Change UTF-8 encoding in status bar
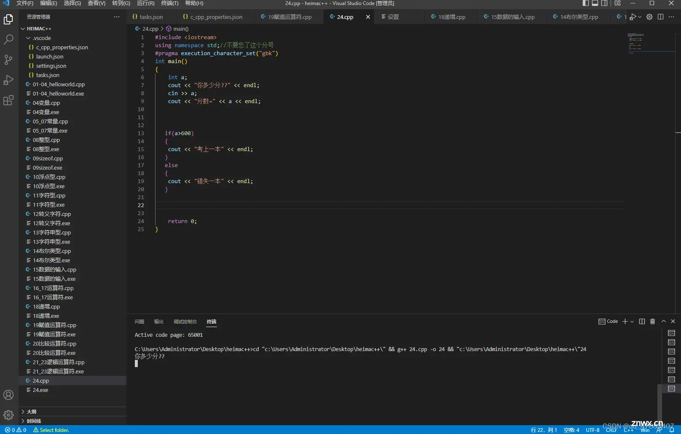The width and height of the screenshot is (681, 434). click(593, 430)
